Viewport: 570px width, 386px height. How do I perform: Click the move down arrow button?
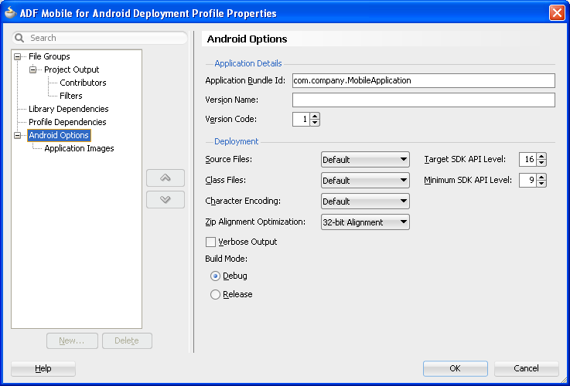[x=166, y=199]
